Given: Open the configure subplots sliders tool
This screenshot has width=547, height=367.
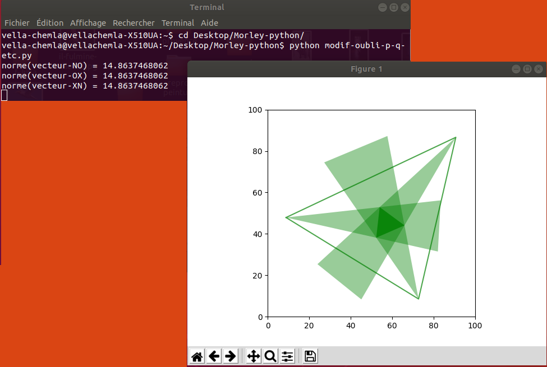Looking at the screenshot, I should [x=287, y=356].
